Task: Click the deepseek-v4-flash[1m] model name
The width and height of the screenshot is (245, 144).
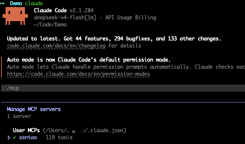Action: coord(65,17)
